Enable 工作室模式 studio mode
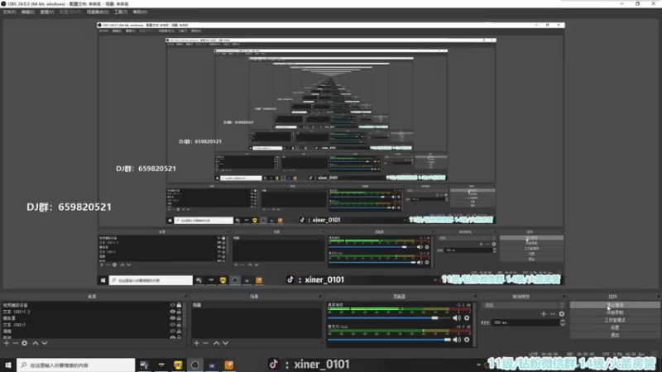662x372 pixels. (615, 320)
